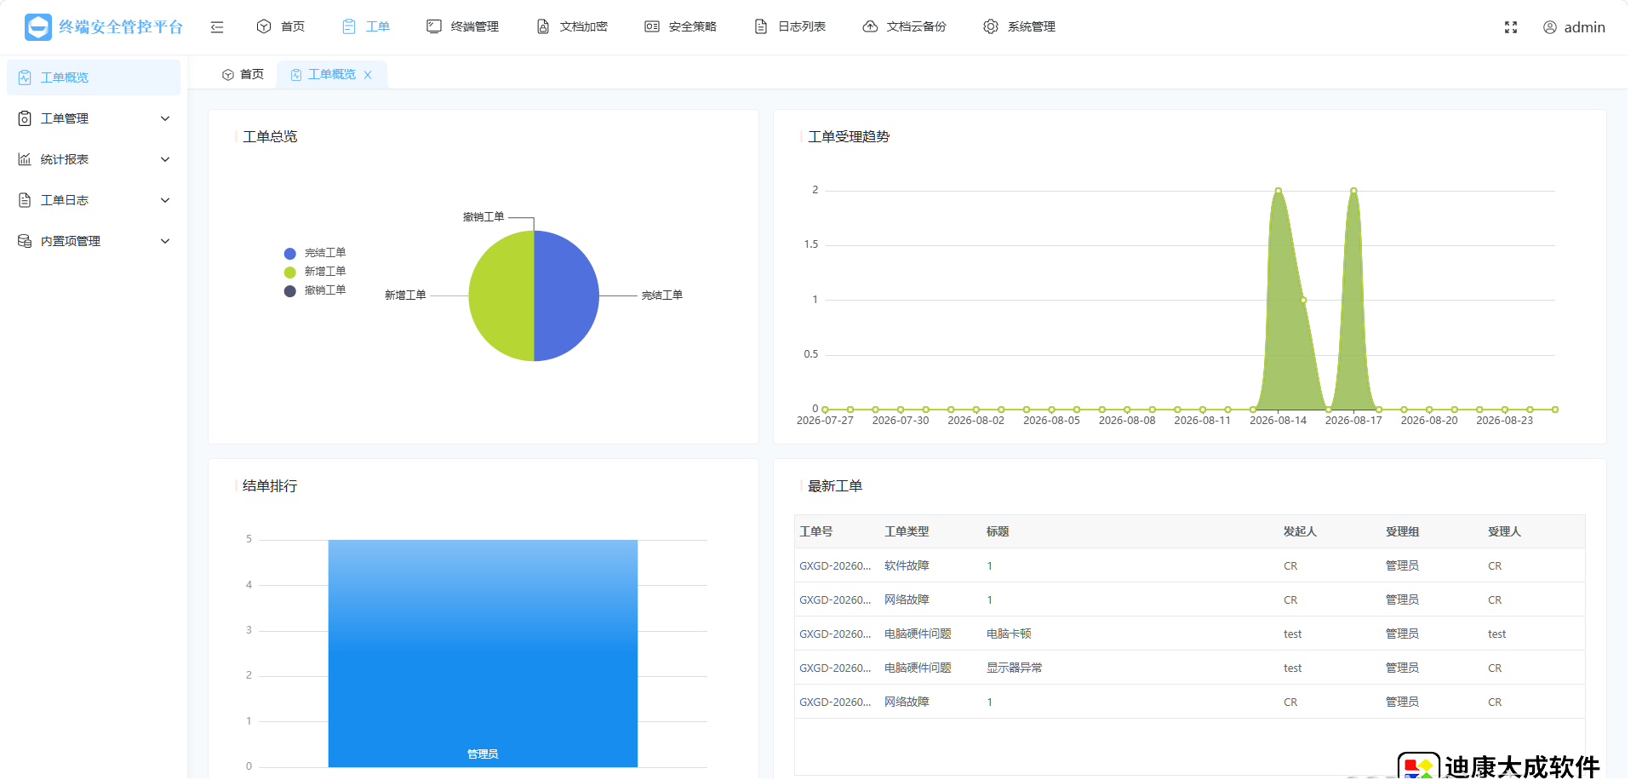
Task: Click the 工单 clipboard icon in top navigation
Action: (349, 26)
